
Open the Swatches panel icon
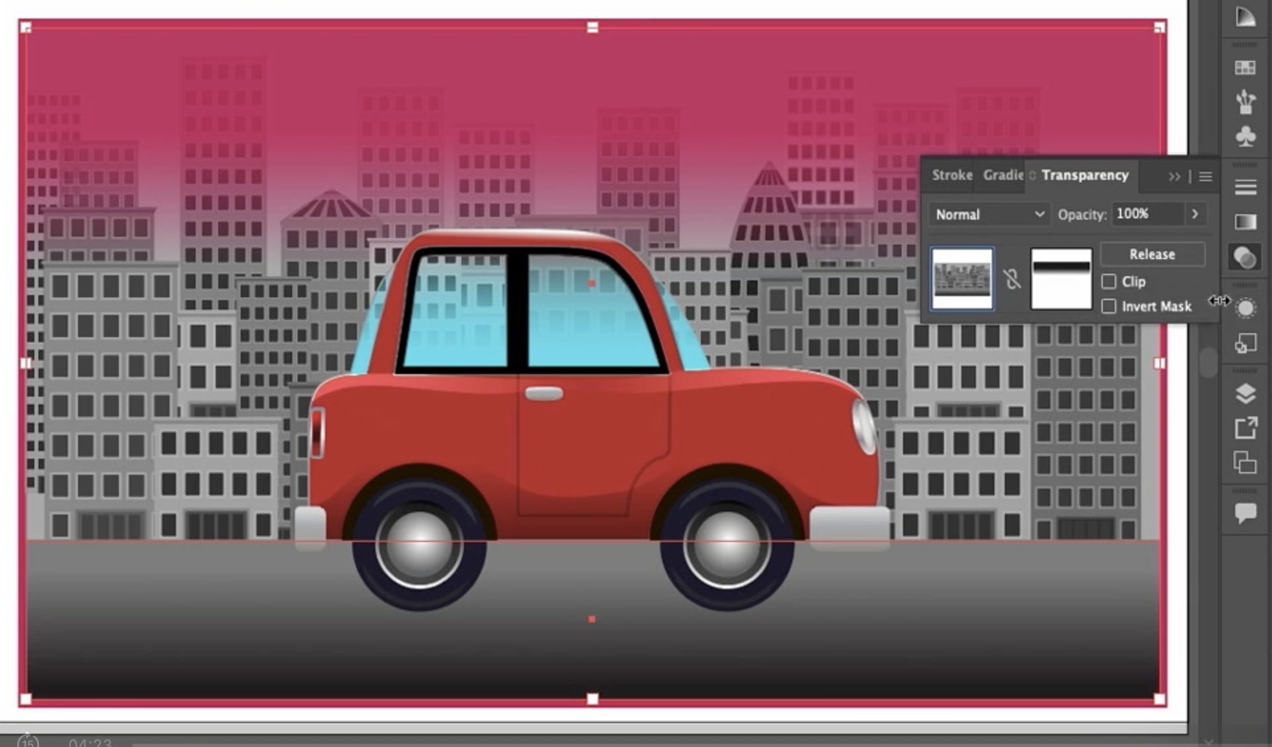pos(1245,68)
